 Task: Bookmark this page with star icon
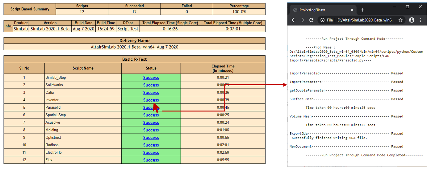pyautogui.click(x=400, y=20)
